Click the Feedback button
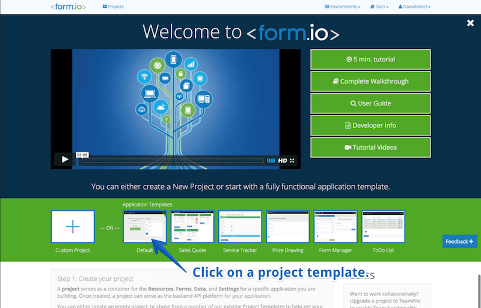481x308 pixels. click(459, 241)
